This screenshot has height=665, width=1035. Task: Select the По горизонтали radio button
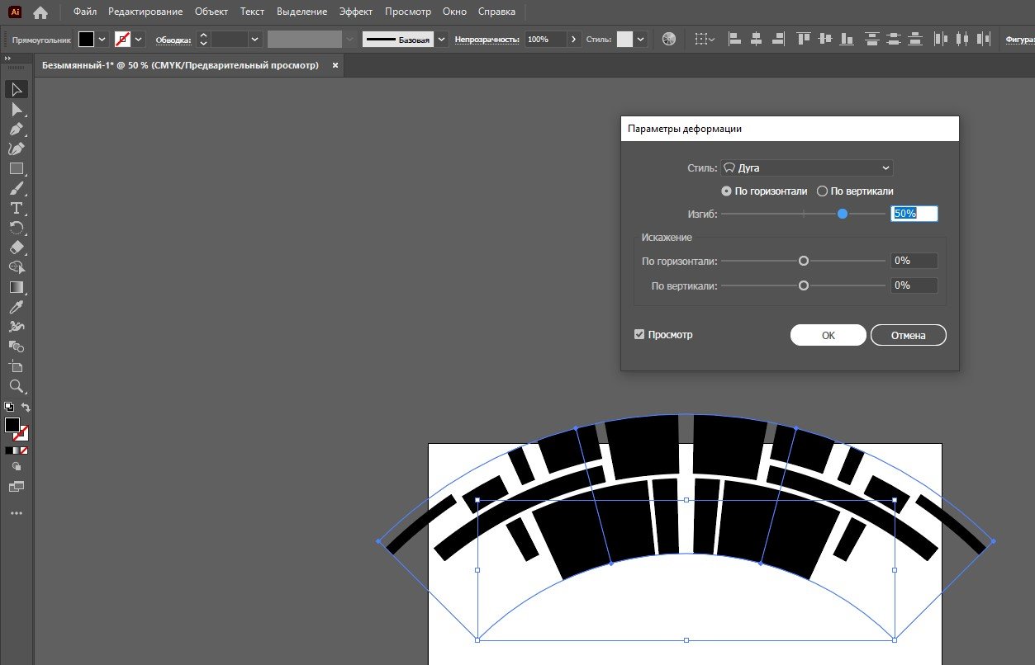point(726,191)
